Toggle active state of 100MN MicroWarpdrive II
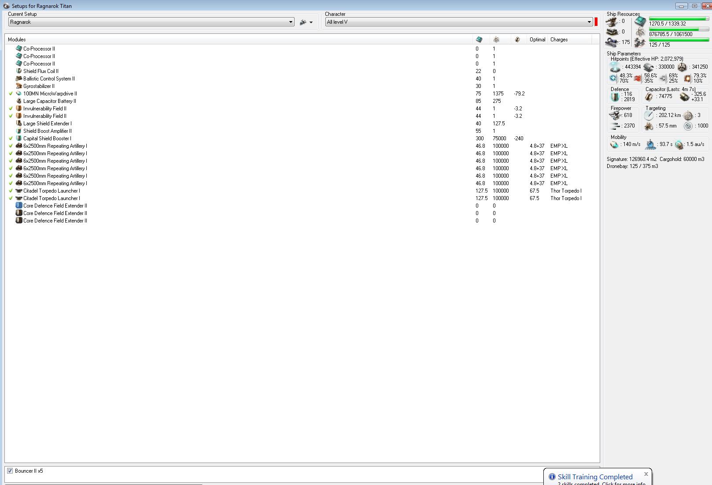 11,94
